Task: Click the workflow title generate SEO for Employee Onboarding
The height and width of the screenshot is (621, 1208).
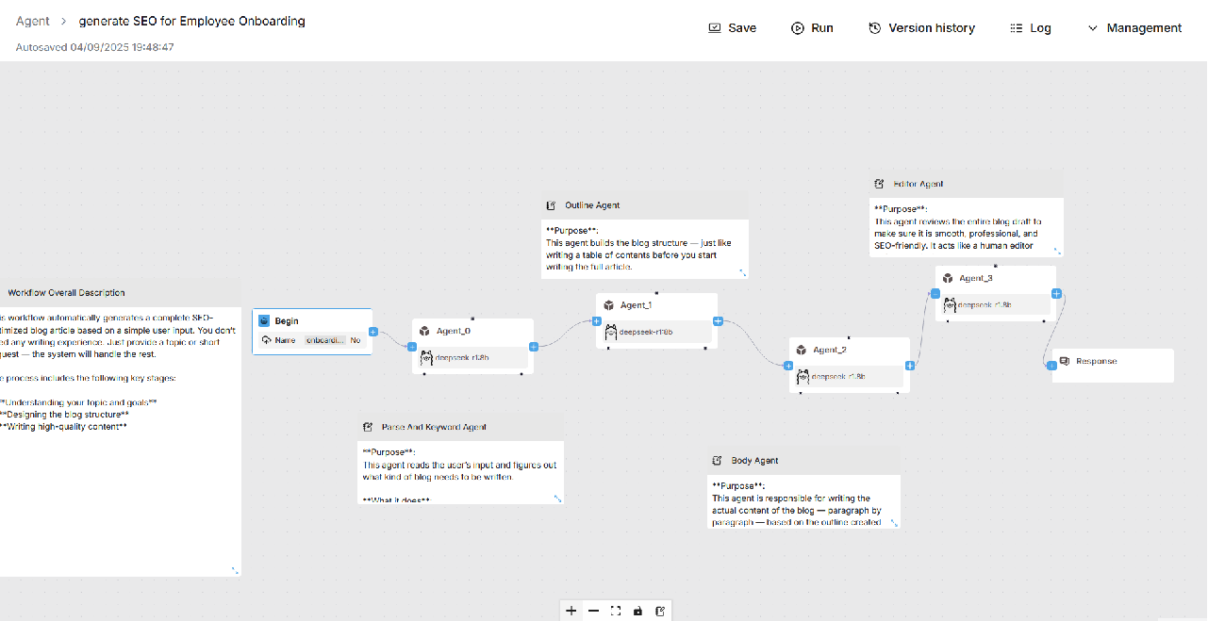Action: (x=192, y=21)
